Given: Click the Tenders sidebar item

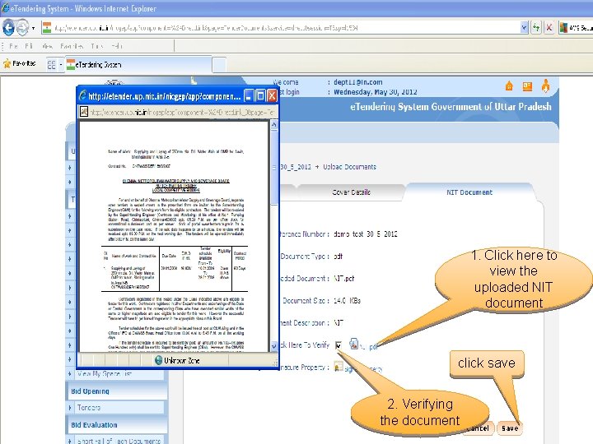Looking at the screenshot, I should [x=88, y=408].
